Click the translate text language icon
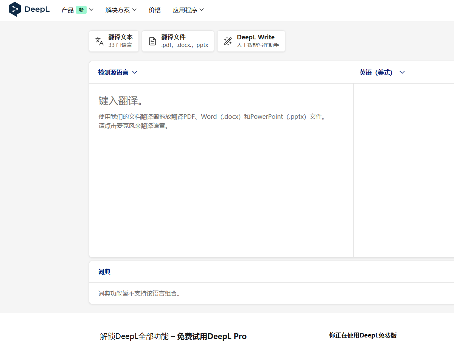Viewport: 454px width, 342px height. [100, 41]
